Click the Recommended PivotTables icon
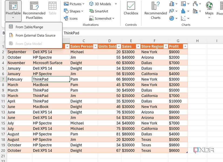The width and height of the screenshot is (223, 162). [x=34, y=6]
